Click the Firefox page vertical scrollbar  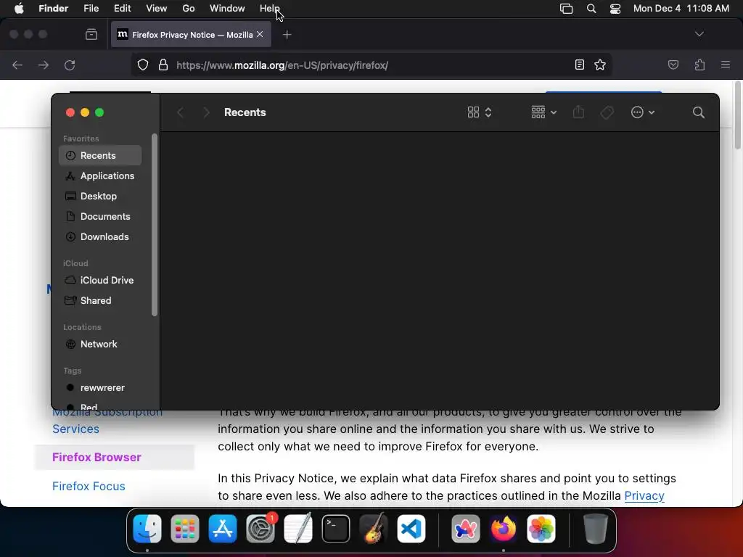(x=738, y=115)
